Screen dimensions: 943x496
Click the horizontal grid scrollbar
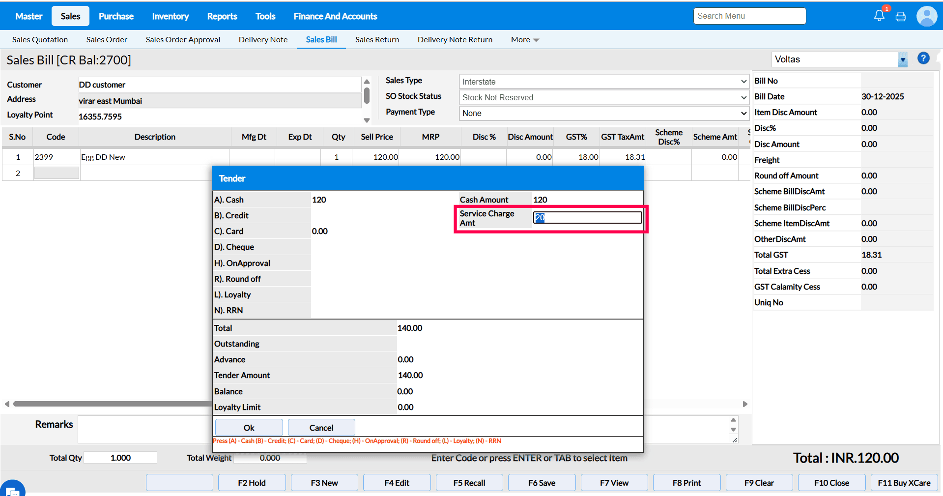112,404
